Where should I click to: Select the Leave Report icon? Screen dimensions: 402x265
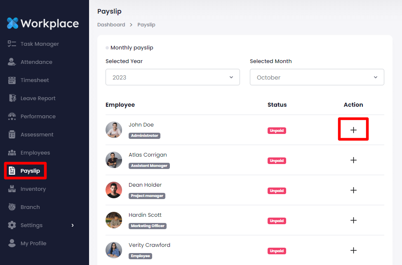coord(12,98)
